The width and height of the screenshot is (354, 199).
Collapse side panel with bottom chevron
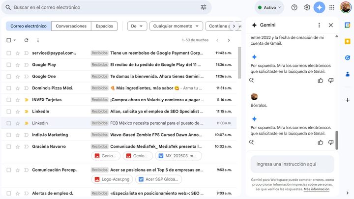pos(348,193)
